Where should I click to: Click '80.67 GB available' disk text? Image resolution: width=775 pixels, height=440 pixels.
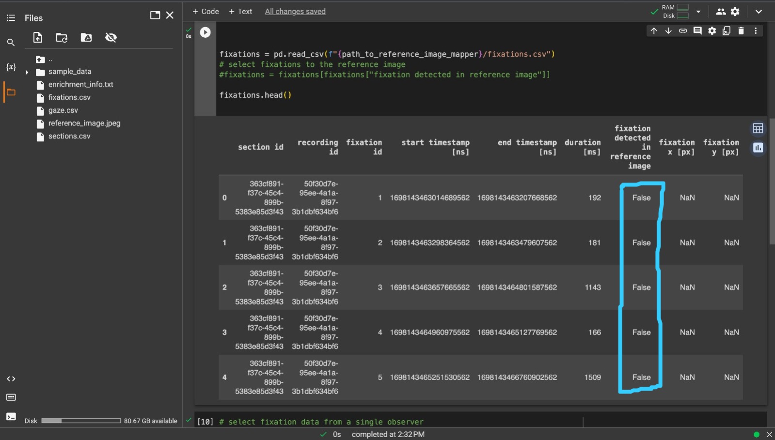(x=150, y=421)
